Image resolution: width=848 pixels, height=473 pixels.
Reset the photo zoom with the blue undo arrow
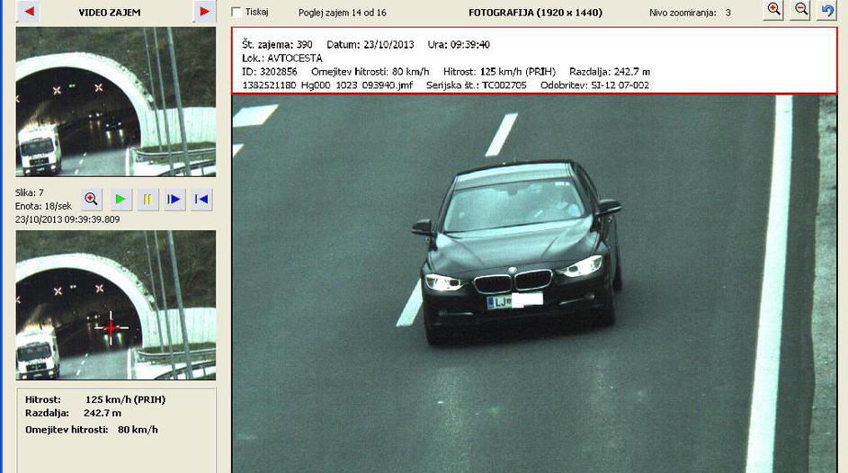point(827,10)
